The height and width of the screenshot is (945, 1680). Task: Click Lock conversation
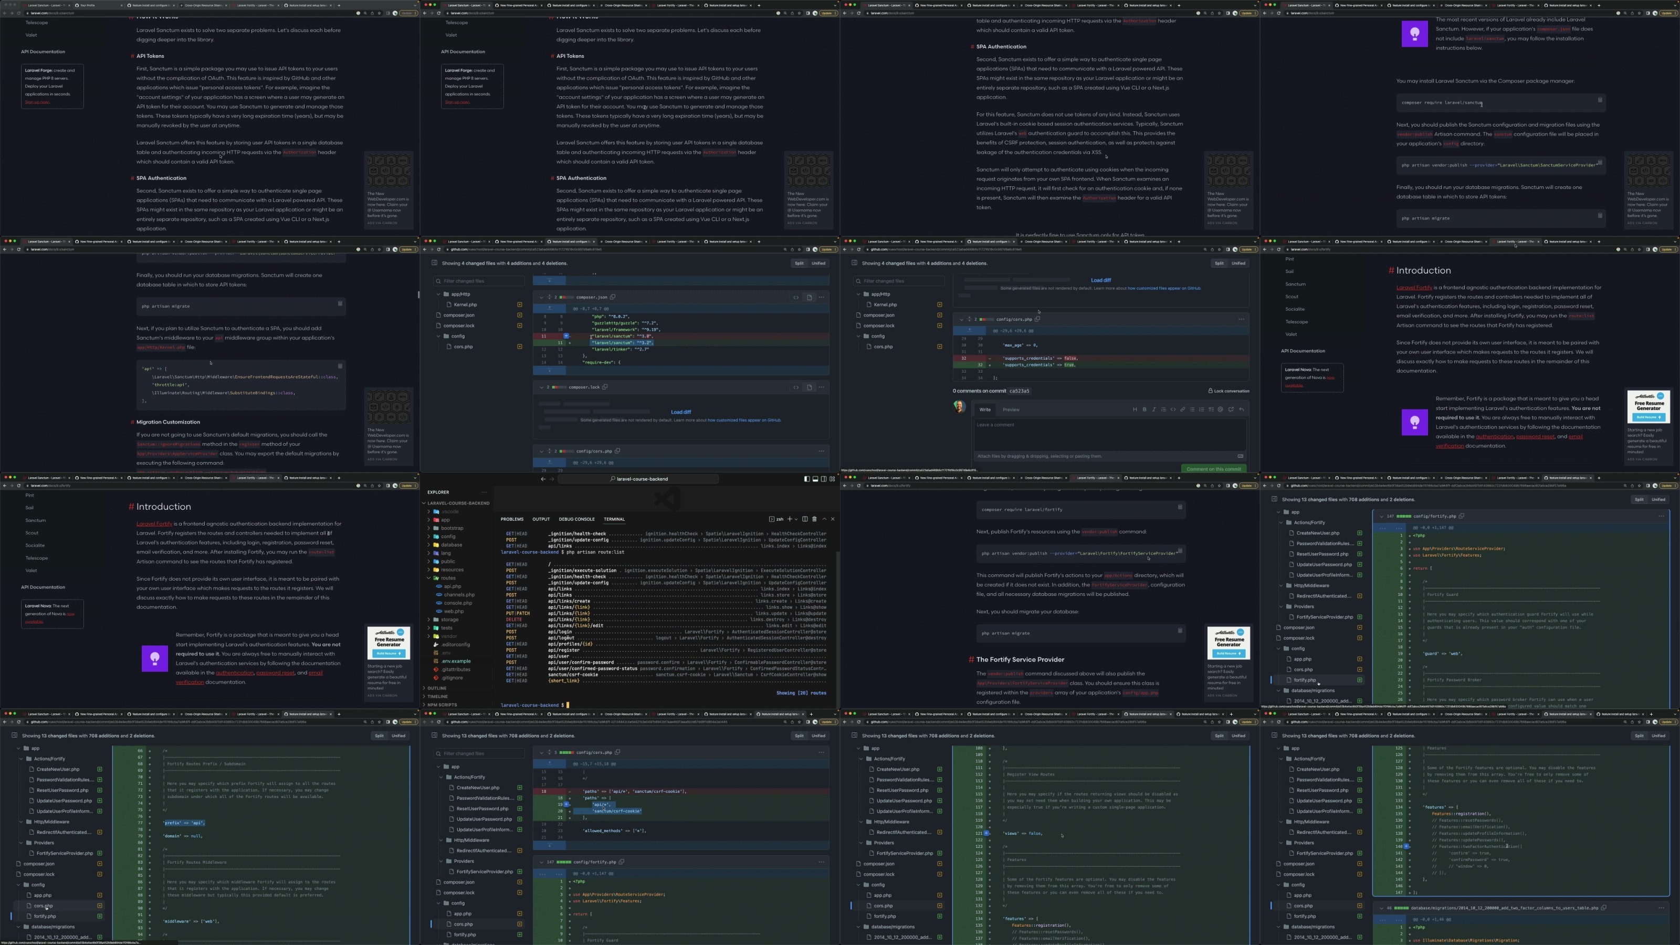point(1228,391)
